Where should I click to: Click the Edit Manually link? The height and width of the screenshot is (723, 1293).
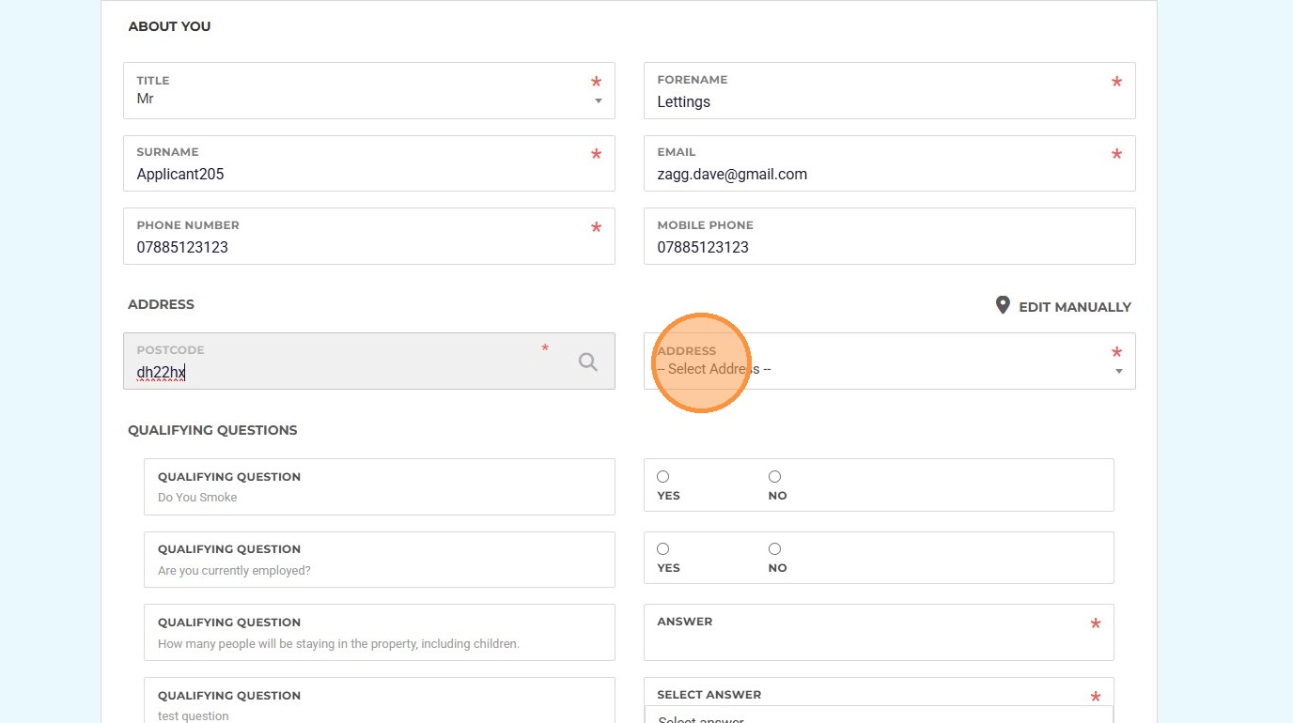click(x=1074, y=307)
